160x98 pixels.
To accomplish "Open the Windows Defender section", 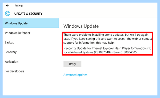I will (17, 33).
